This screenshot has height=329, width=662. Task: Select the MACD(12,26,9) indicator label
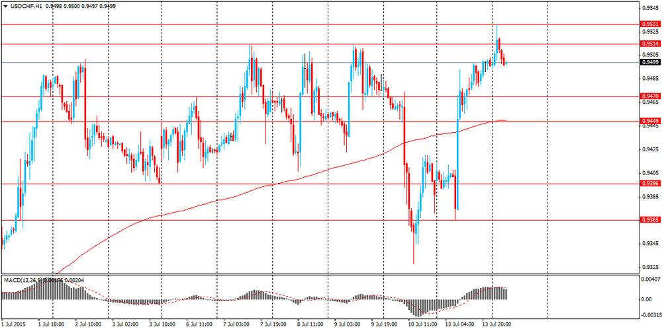click(x=23, y=280)
